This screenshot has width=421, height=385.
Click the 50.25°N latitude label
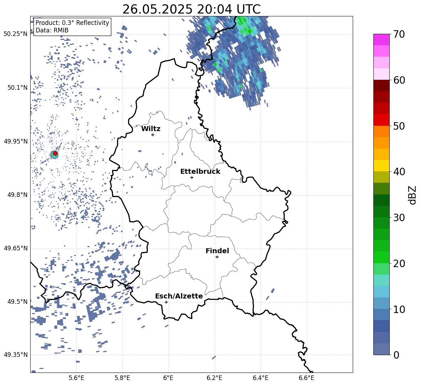tap(16, 34)
